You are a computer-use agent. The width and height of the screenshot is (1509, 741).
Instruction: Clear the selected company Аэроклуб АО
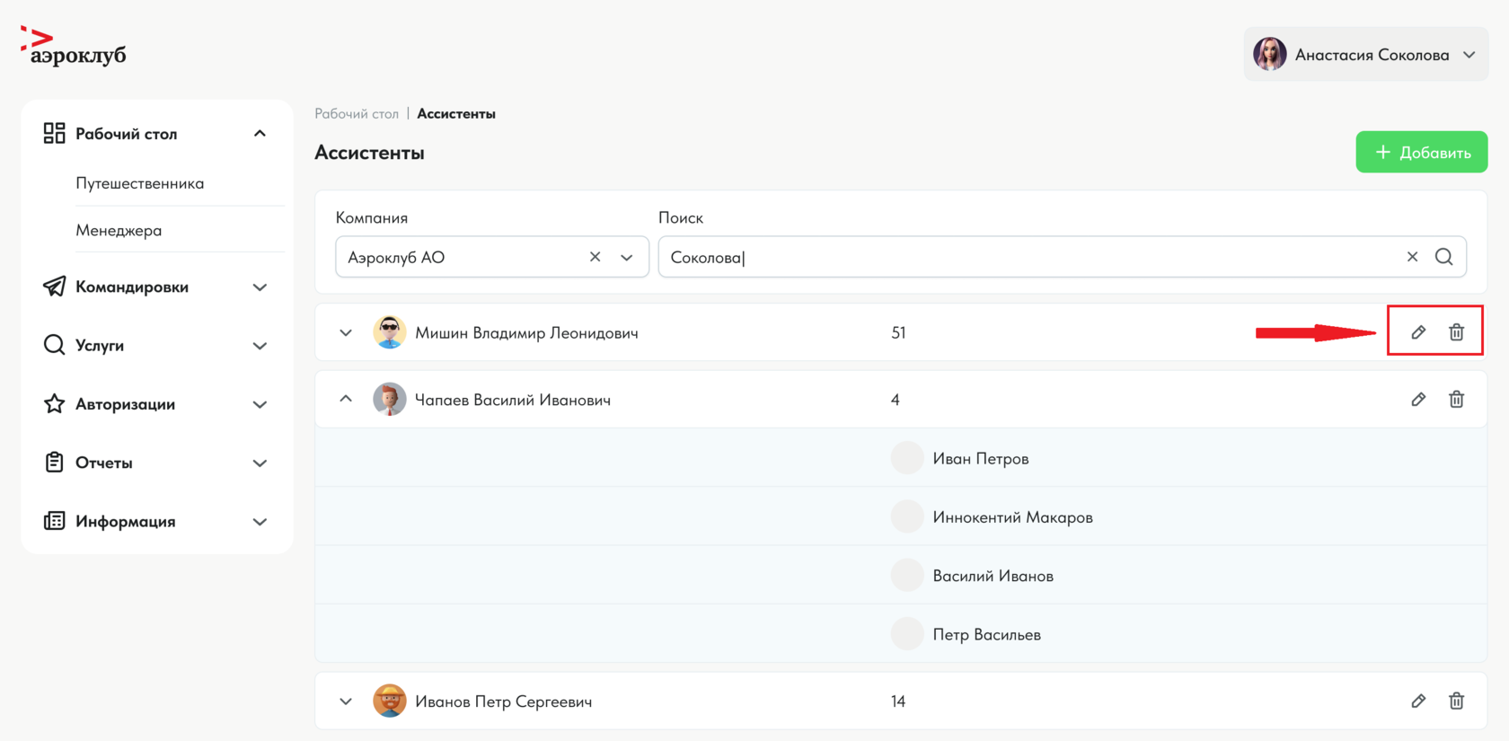tap(595, 257)
